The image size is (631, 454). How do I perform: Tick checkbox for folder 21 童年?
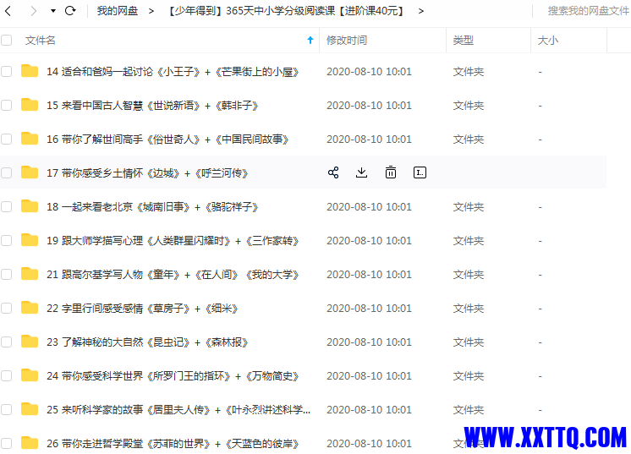[x=7, y=274]
